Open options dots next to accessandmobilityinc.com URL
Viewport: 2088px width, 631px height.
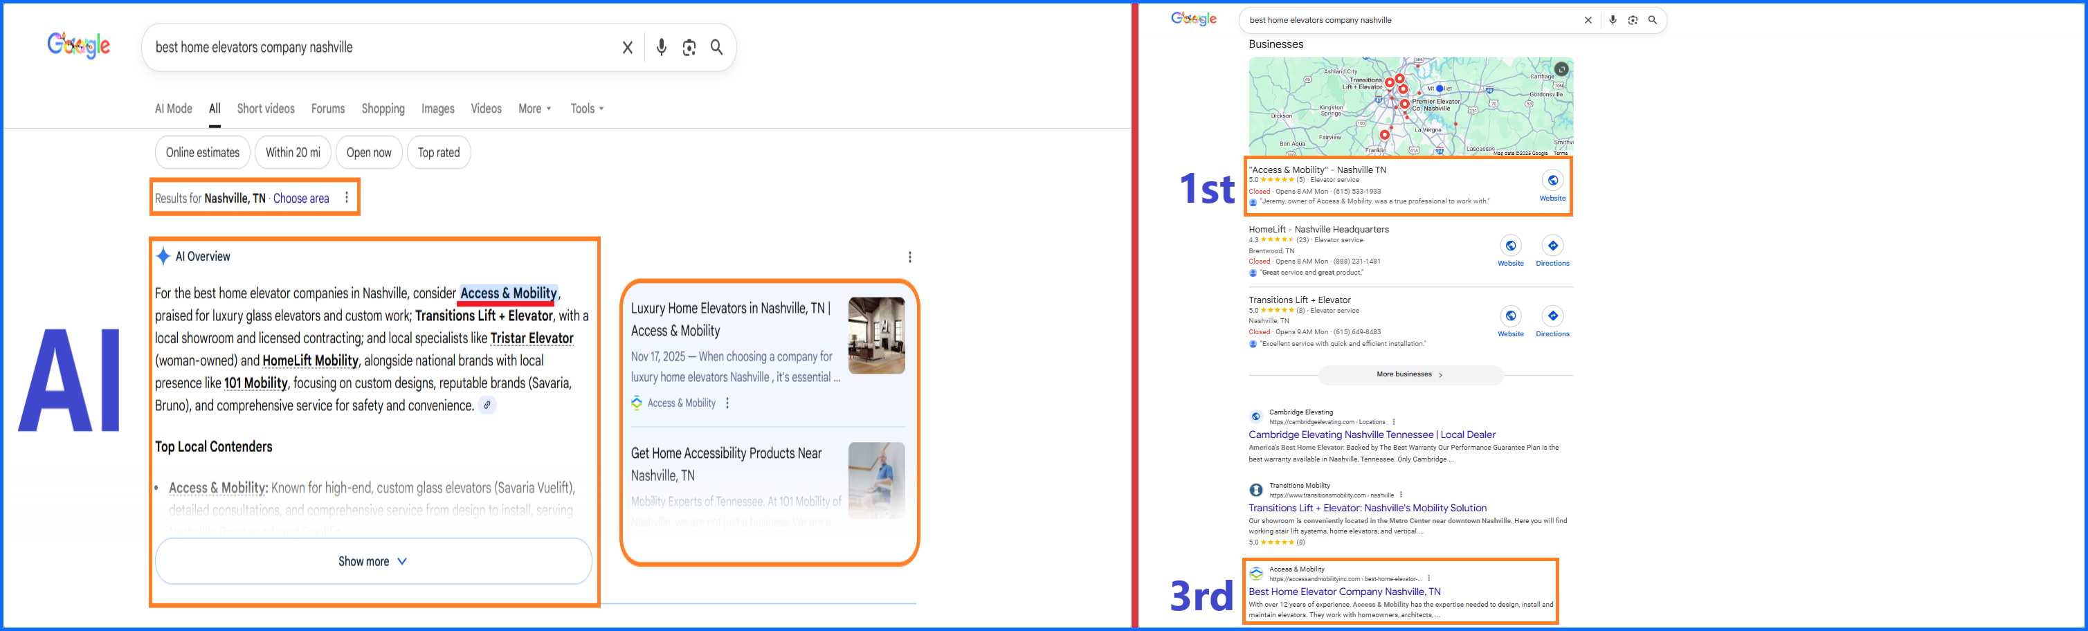click(x=1428, y=578)
